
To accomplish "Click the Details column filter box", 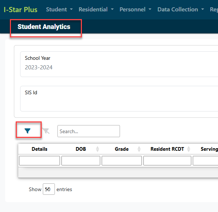I will click(x=40, y=161).
